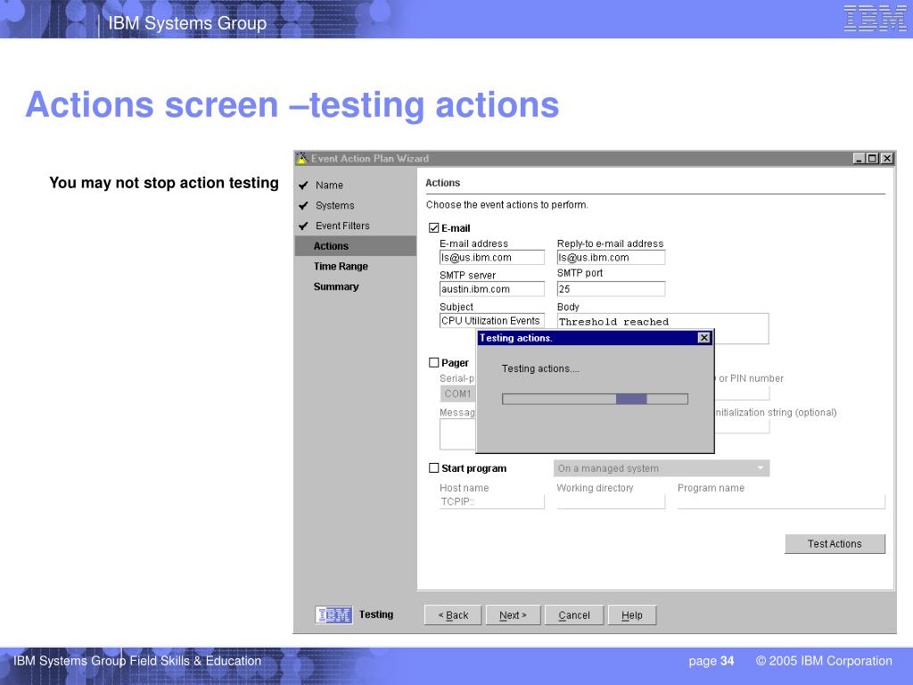913x685 pixels.
Task: Click the Pager Message text area
Action: coord(457,434)
